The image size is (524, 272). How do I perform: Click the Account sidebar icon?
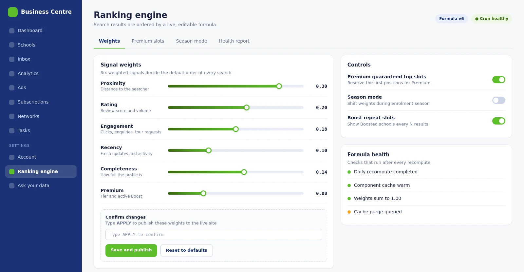pos(12,157)
